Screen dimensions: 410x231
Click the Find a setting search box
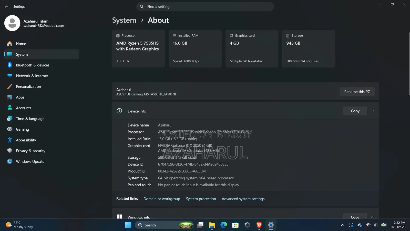(x=205, y=7)
